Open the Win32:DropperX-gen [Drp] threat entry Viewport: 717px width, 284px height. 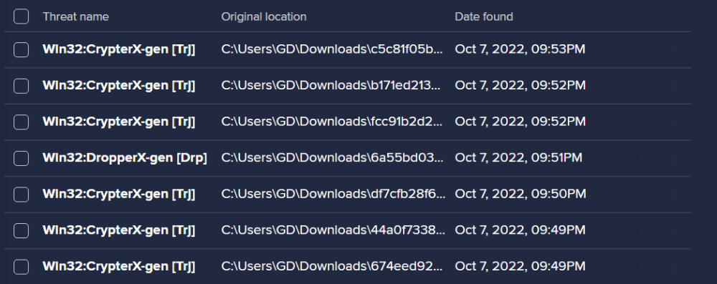125,158
